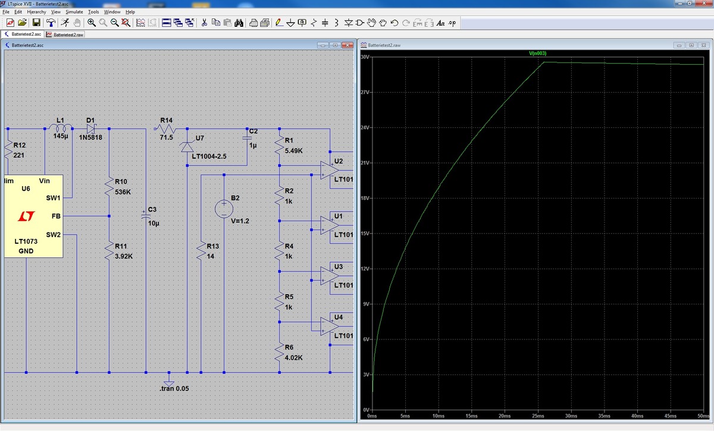Open Find with the binoculars icon
This screenshot has width=714, height=431.
click(239, 23)
